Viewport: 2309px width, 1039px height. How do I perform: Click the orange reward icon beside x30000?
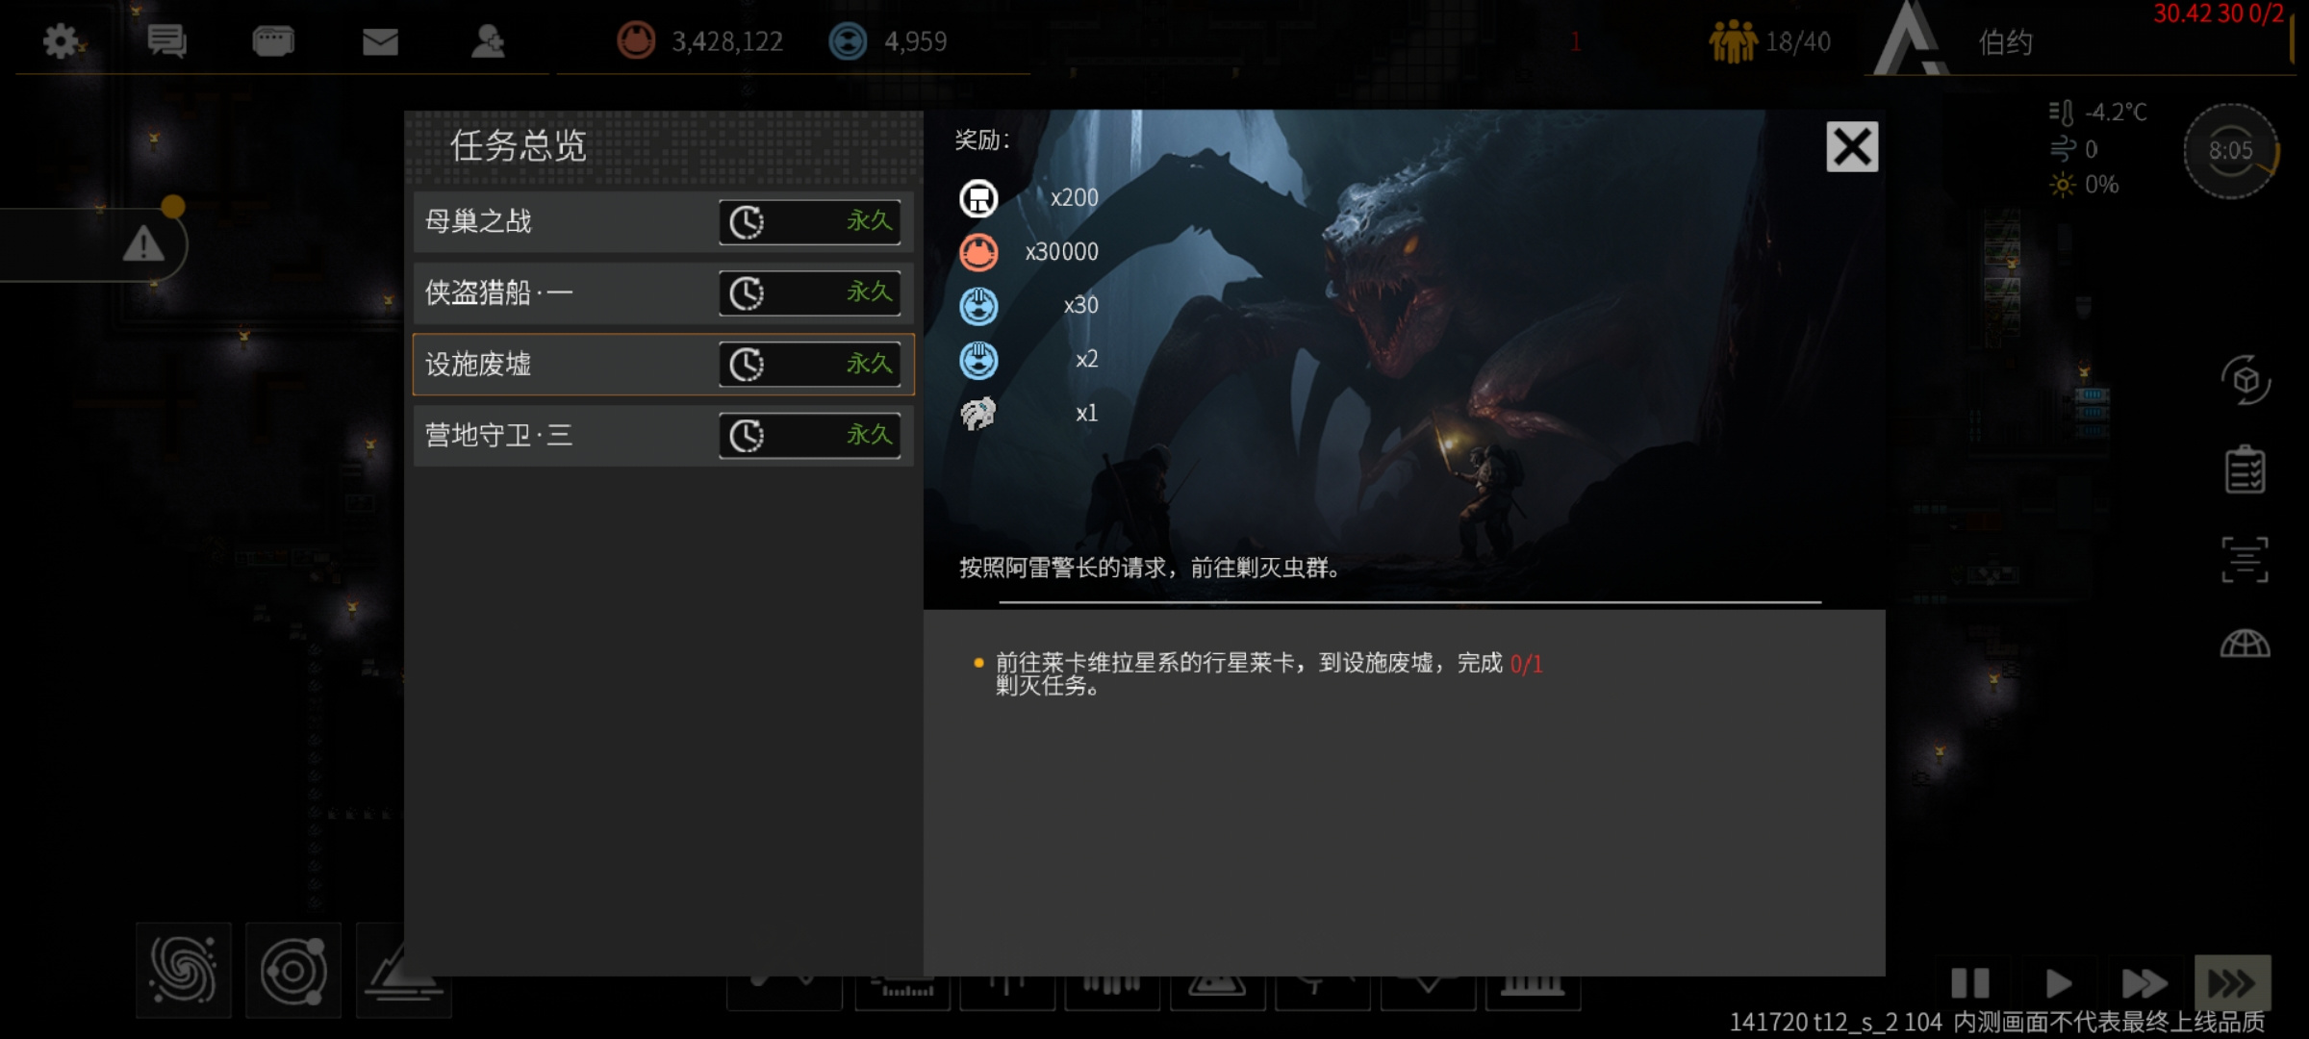pyautogui.click(x=978, y=253)
